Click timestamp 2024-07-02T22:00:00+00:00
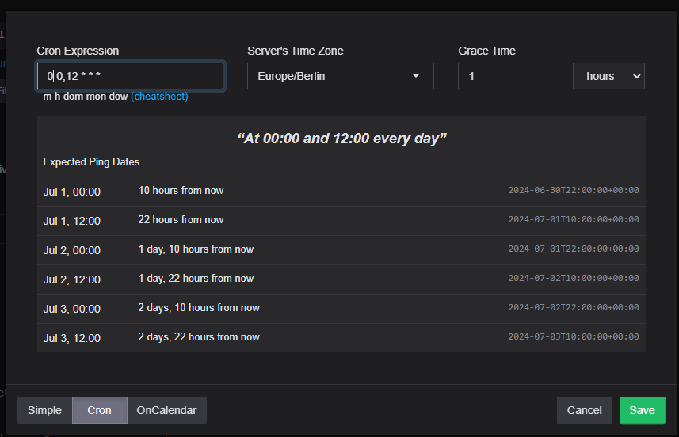Screen dimensions: 679x437 coord(574,308)
